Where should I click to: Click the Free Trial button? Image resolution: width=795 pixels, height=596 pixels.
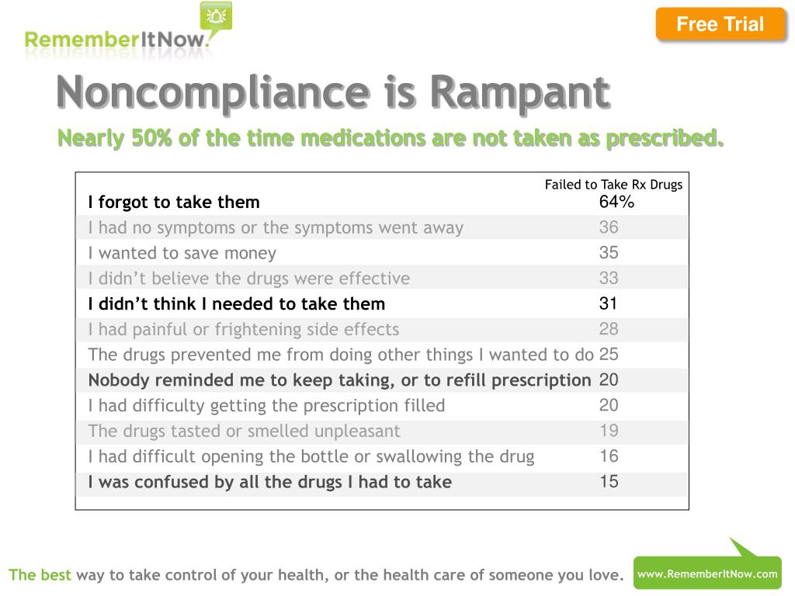(x=720, y=24)
